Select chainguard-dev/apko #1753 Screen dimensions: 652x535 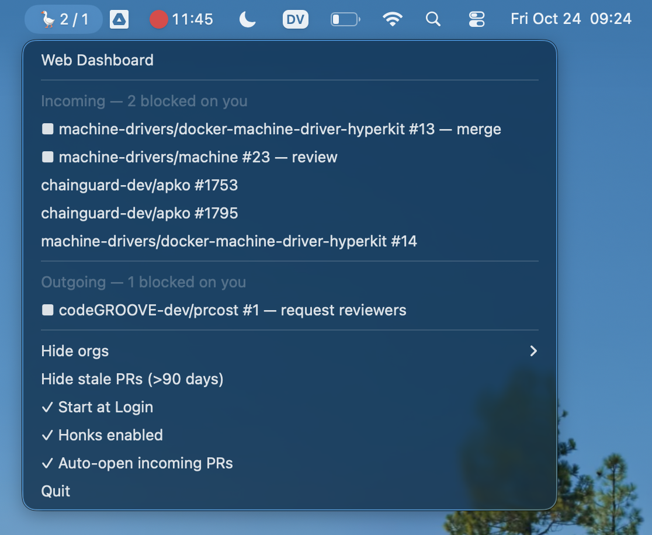(140, 185)
